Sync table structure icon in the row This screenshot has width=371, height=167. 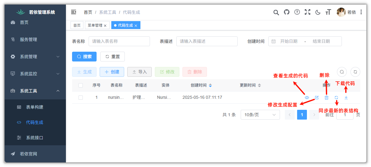click(336, 98)
